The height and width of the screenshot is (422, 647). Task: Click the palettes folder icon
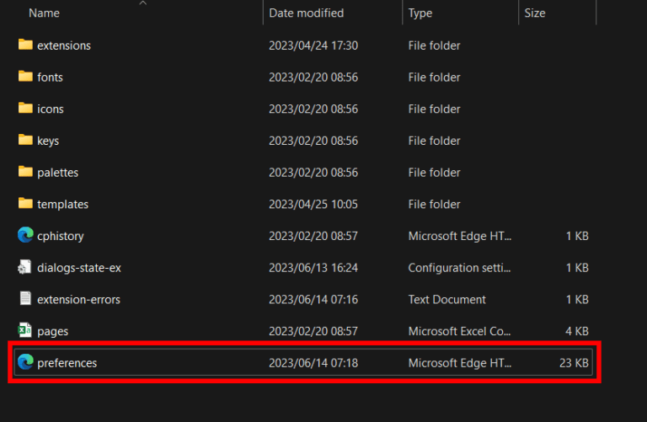[x=25, y=172]
